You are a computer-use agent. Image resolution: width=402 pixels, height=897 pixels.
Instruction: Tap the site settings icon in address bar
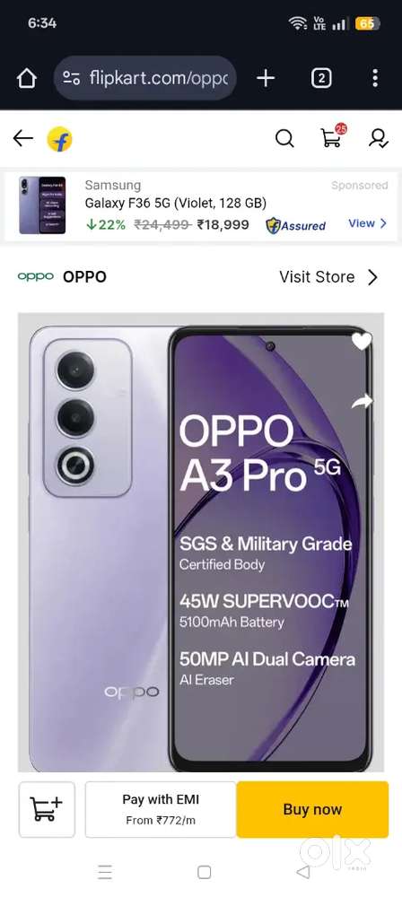pos(71,78)
